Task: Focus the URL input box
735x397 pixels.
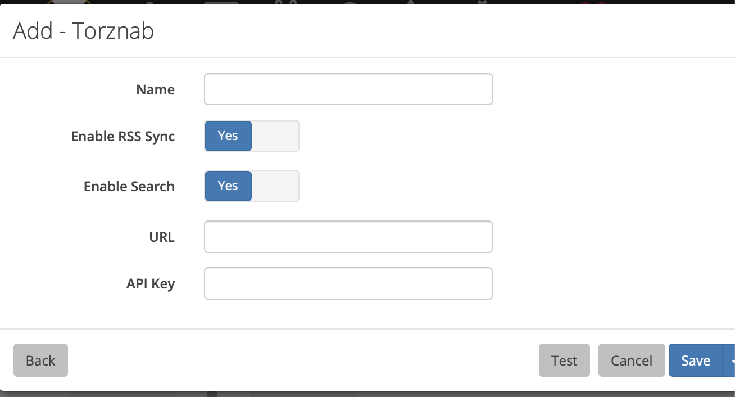Action: point(348,237)
